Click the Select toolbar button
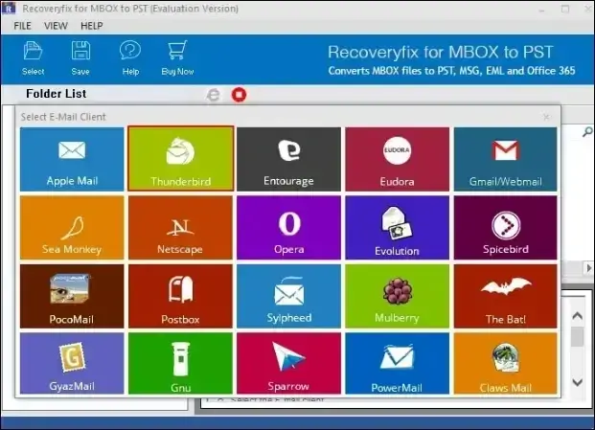The height and width of the screenshot is (430, 595). tap(33, 58)
